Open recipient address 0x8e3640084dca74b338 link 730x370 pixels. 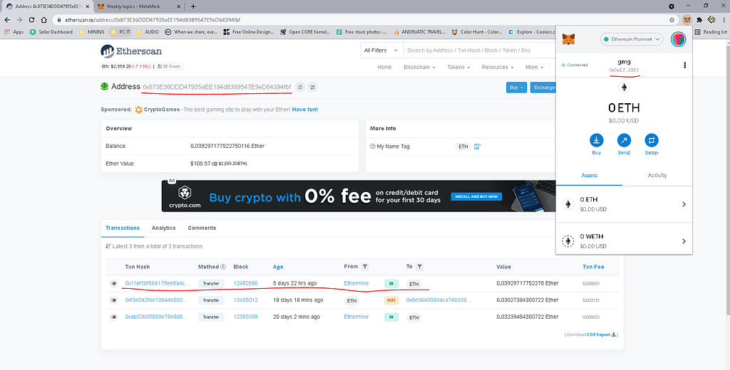click(438, 300)
